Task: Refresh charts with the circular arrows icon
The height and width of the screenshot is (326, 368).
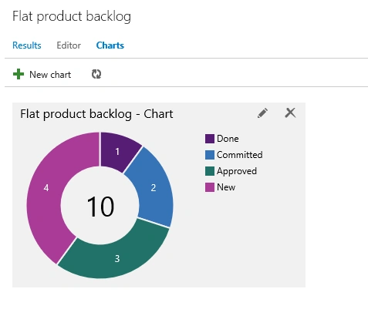Action: [96, 74]
